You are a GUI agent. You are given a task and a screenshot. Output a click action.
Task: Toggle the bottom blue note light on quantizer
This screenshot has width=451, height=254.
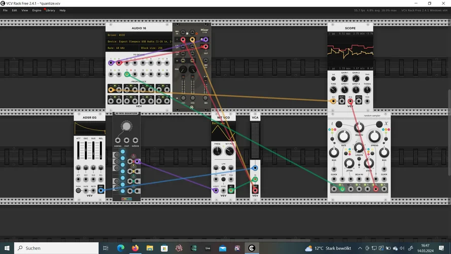tap(123, 191)
